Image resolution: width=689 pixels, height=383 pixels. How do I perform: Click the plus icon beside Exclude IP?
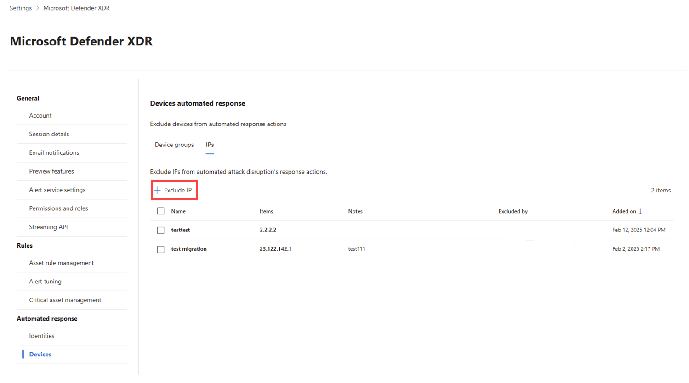[x=157, y=190]
